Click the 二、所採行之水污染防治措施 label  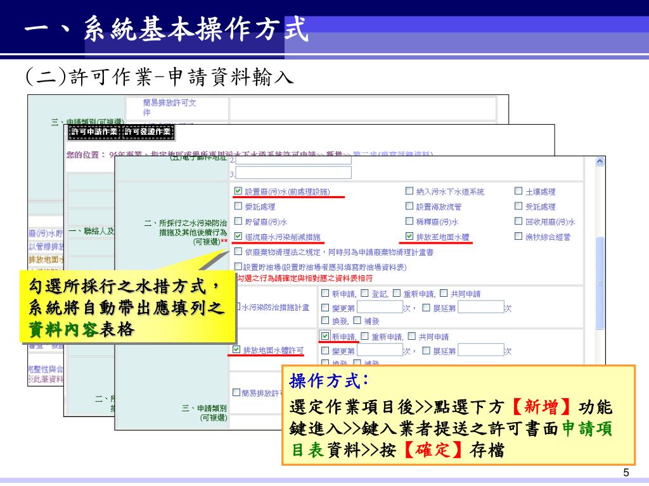pos(186,232)
